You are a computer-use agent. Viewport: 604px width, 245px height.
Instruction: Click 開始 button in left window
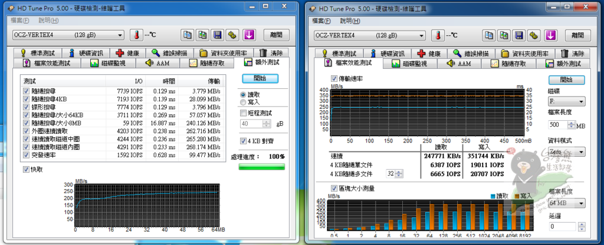pyautogui.click(x=260, y=78)
